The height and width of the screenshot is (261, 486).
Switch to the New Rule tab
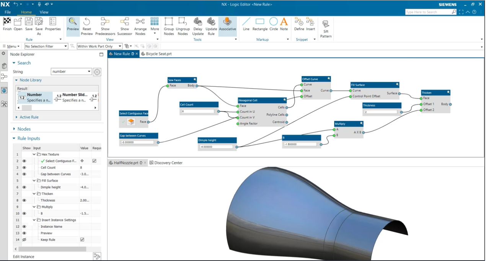pyautogui.click(x=122, y=54)
